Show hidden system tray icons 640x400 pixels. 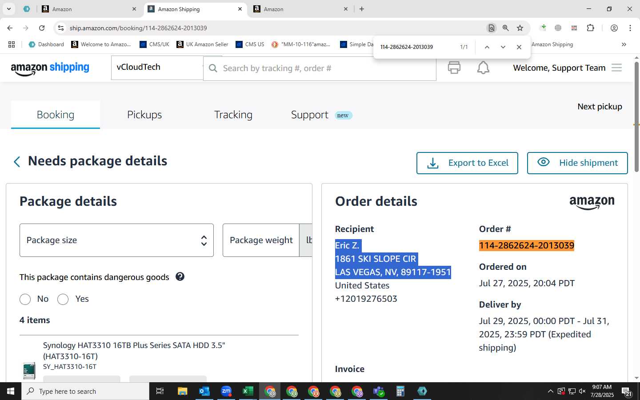point(550,391)
